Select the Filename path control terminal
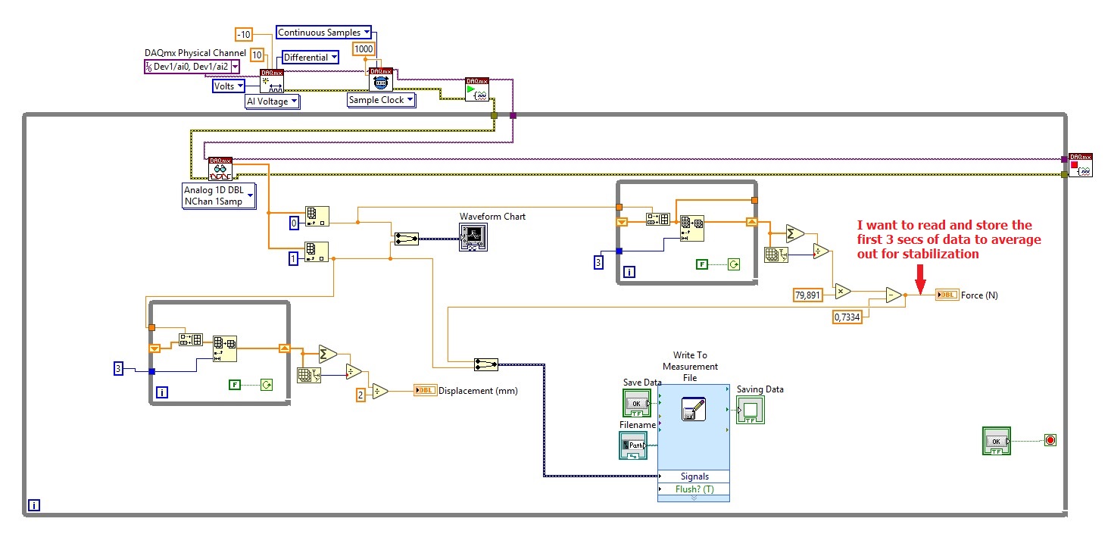 [633, 445]
